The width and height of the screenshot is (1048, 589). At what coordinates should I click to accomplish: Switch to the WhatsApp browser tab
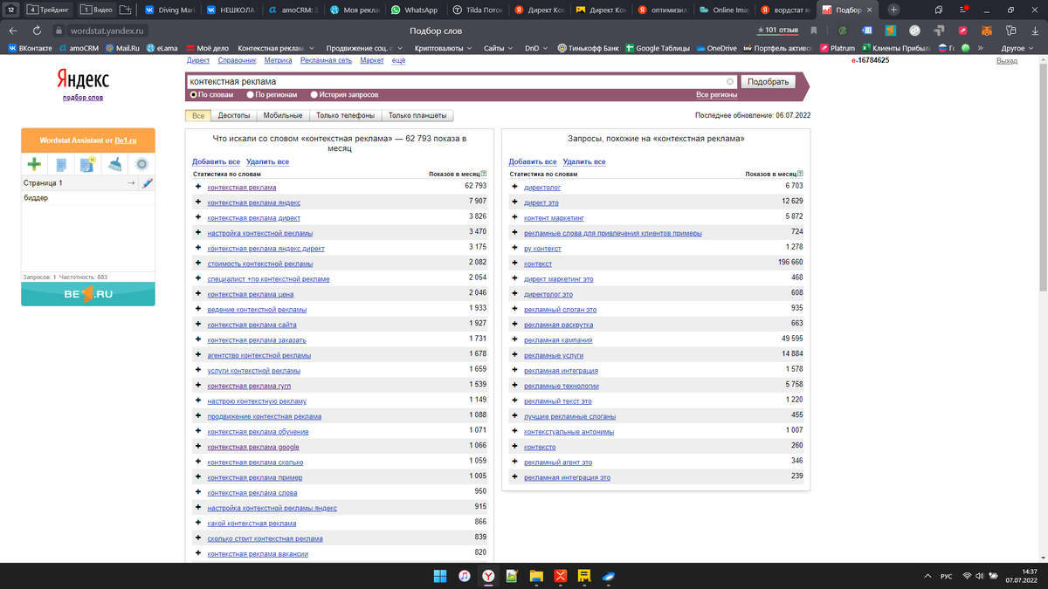pos(415,10)
